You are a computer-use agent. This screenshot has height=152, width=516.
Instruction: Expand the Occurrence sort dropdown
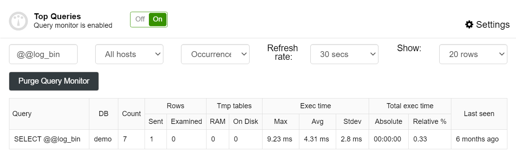(215, 54)
